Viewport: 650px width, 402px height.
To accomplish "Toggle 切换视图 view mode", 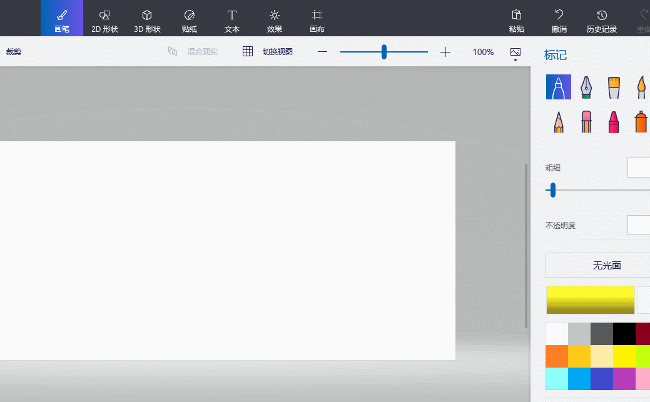I will tap(268, 52).
